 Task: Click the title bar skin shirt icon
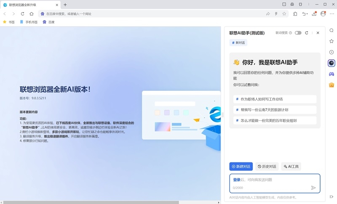coord(300,4)
